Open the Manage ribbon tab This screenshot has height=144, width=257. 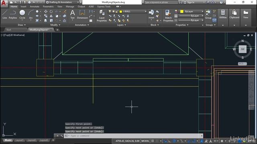(70, 6)
